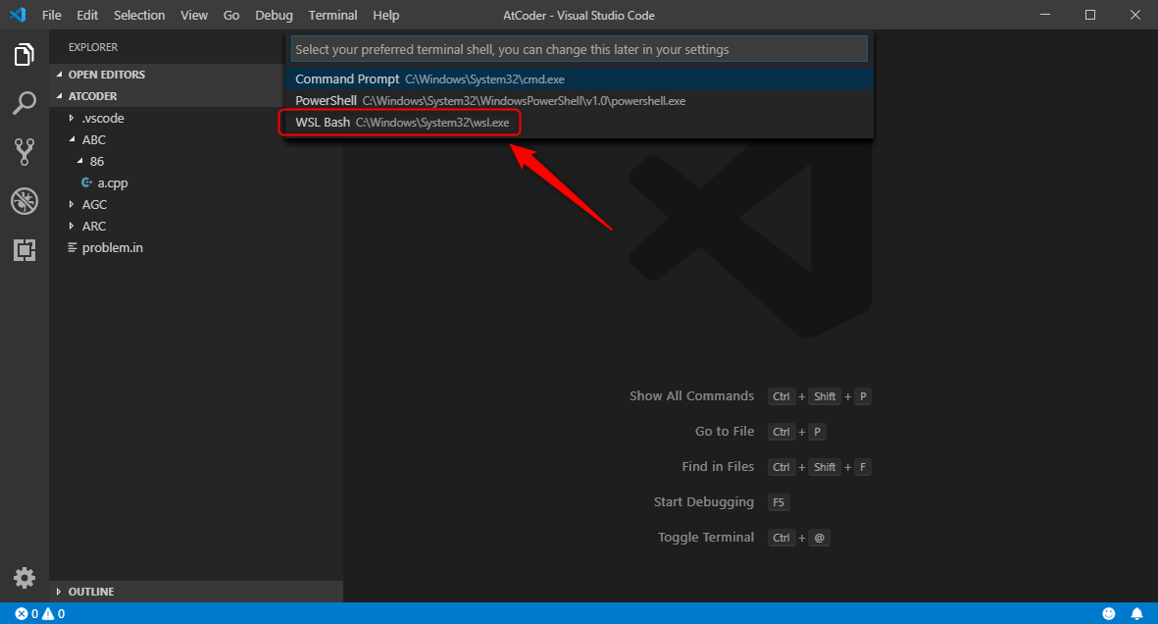Click the EXPLORER panel title

(93, 47)
